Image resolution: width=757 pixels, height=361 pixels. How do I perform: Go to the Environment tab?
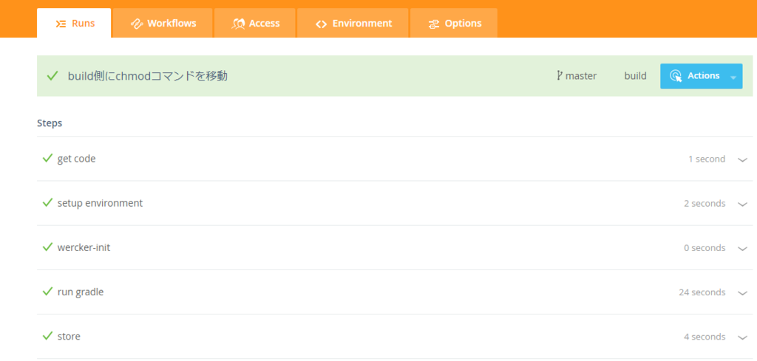[353, 23]
